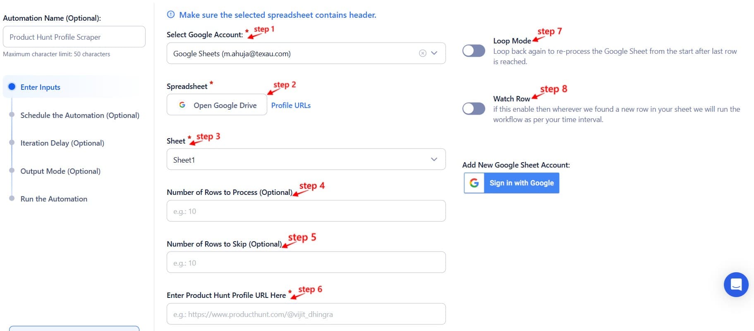Select Iteration Delay (Optional) in sidebar

point(62,143)
